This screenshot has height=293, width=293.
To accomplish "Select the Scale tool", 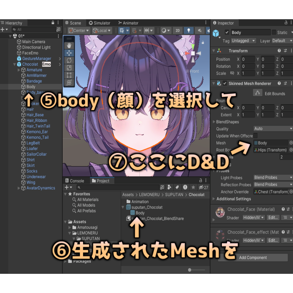I will coord(69,68).
